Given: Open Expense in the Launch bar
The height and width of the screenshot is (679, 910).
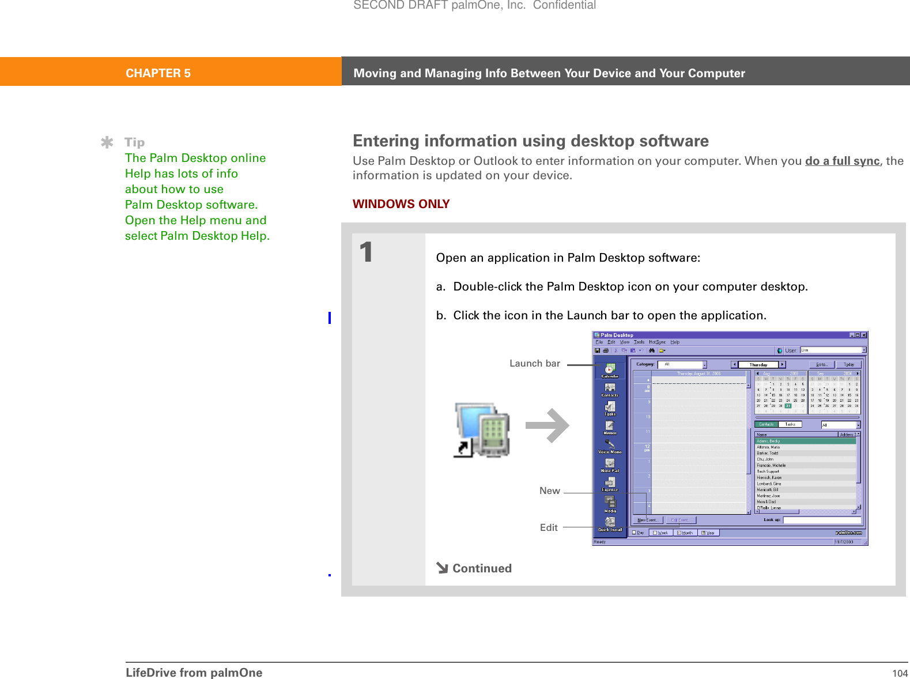Looking at the screenshot, I should (610, 484).
